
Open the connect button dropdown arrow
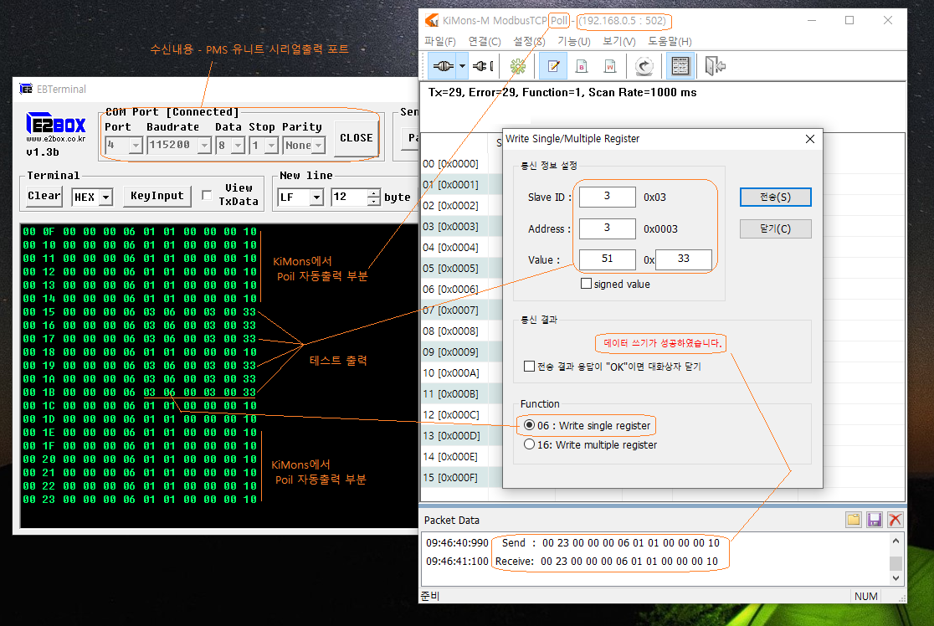[x=462, y=66]
